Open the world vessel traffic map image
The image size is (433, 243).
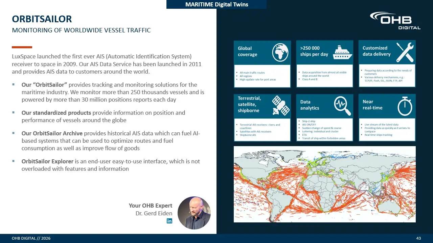325,184
